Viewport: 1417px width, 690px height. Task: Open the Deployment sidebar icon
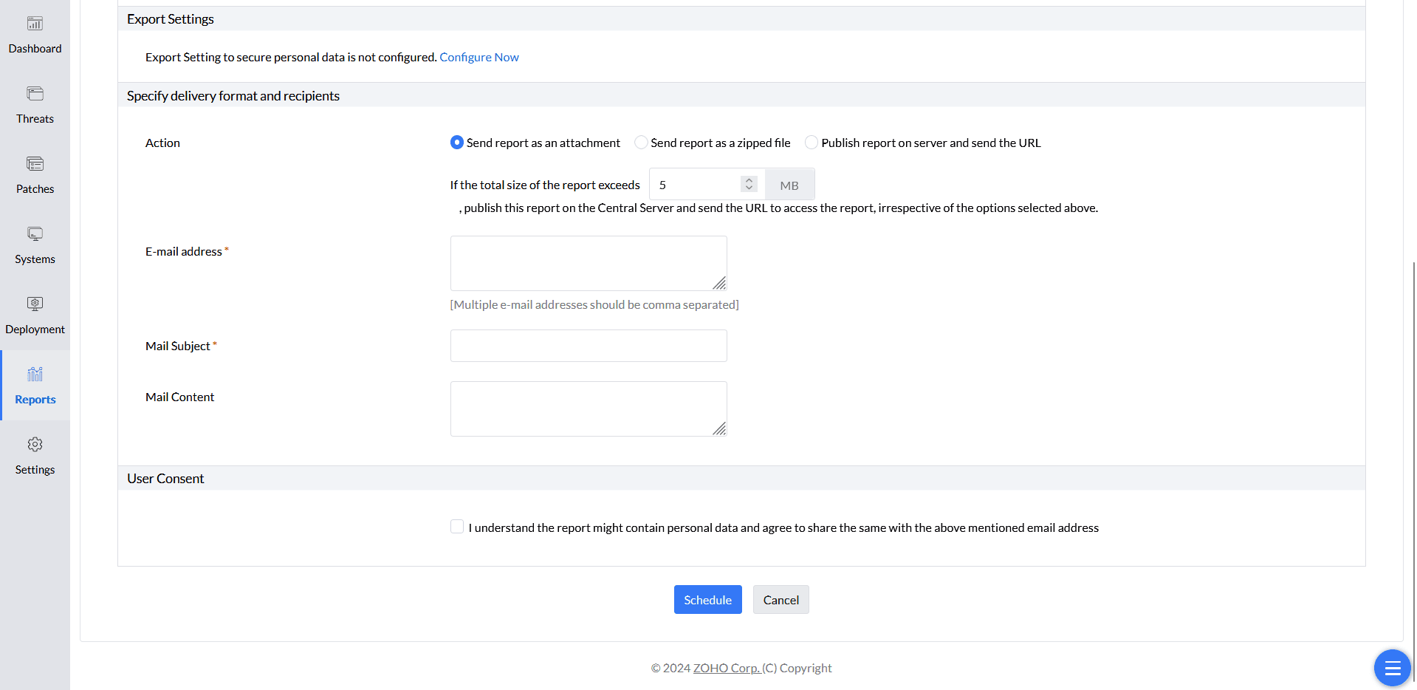(x=35, y=304)
